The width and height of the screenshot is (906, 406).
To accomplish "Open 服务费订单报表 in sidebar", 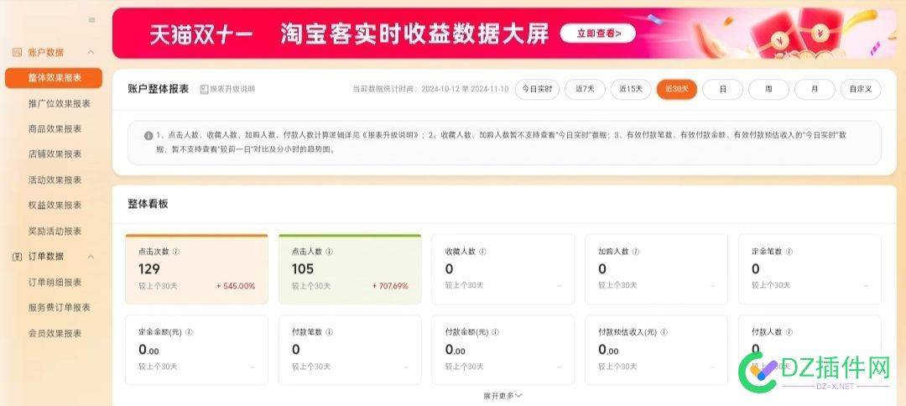I will [60, 308].
